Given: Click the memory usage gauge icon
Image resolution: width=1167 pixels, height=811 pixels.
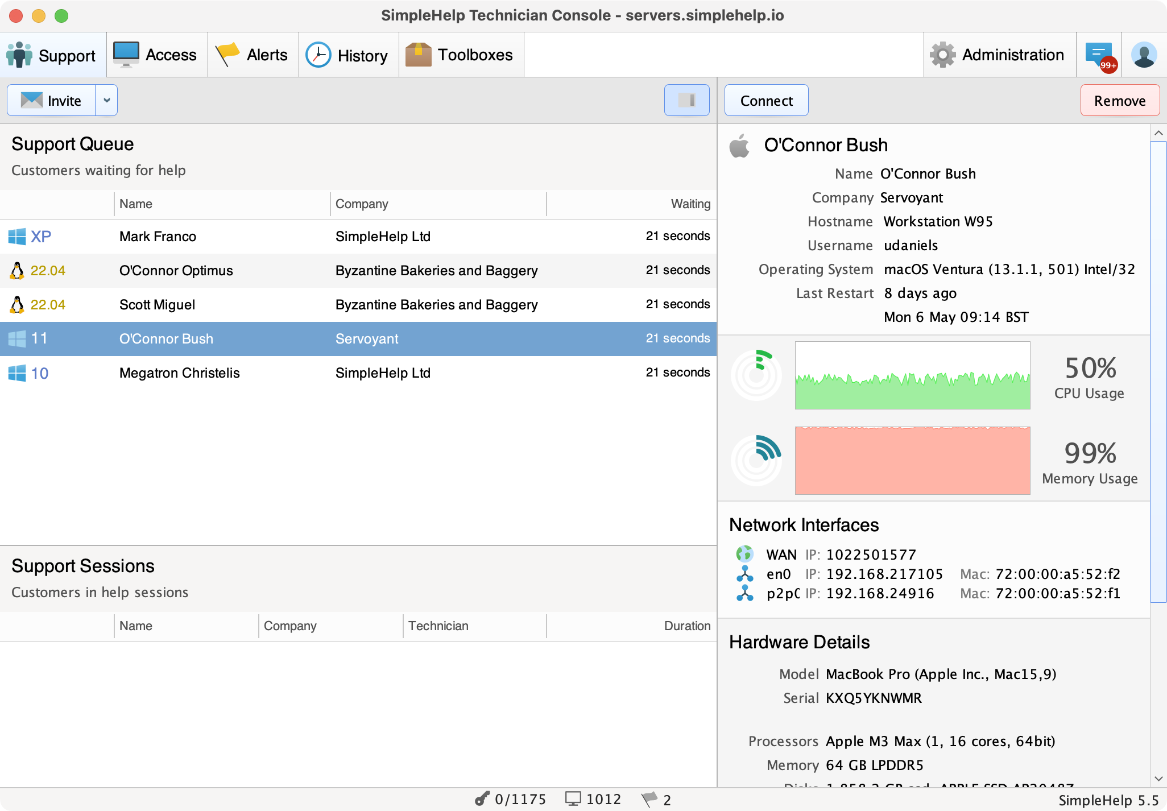Looking at the screenshot, I should click(756, 461).
